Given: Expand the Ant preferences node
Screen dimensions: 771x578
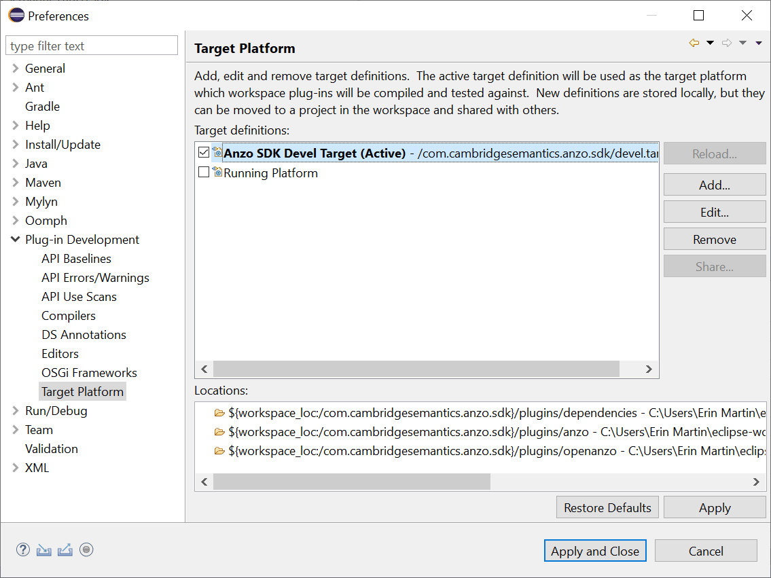Looking at the screenshot, I should point(15,88).
